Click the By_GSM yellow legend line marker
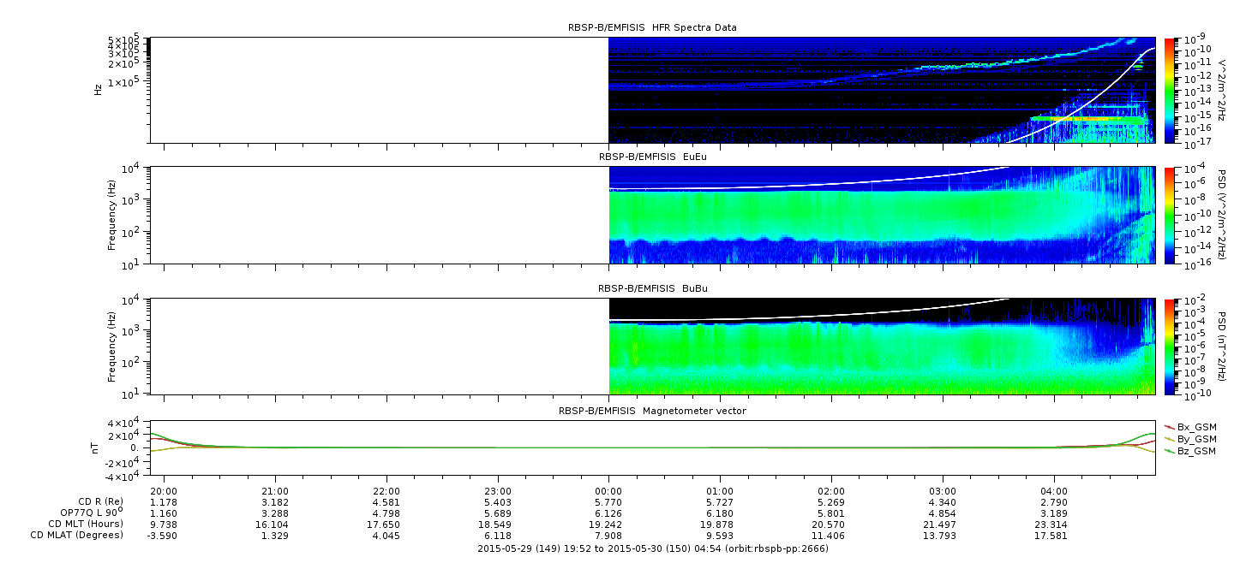The image size is (1240, 563). (x=1169, y=439)
